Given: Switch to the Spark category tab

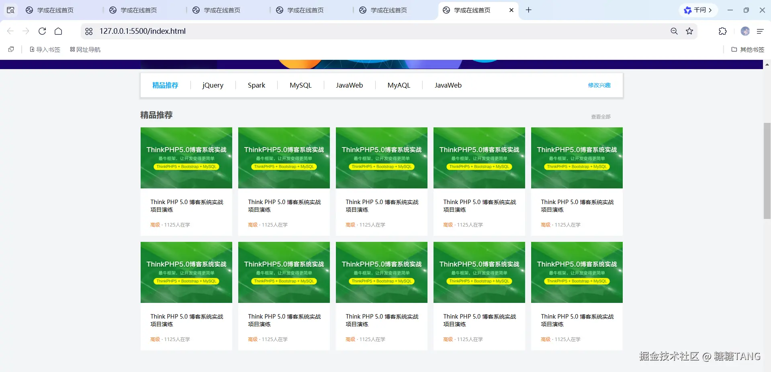Looking at the screenshot, I should pos(256,85).
